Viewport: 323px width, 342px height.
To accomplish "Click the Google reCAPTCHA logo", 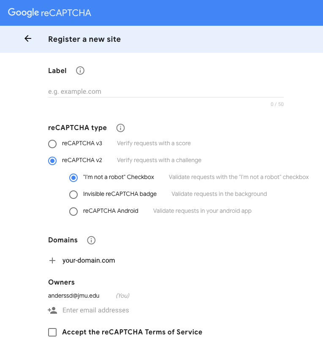I will (50, 13).
